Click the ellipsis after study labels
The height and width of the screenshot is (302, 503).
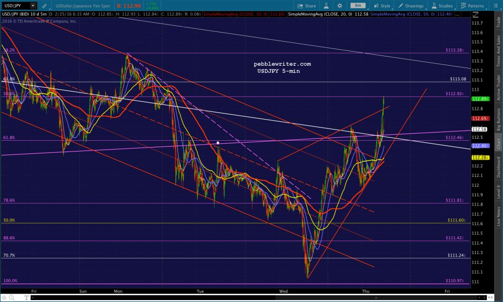(457, 14)
